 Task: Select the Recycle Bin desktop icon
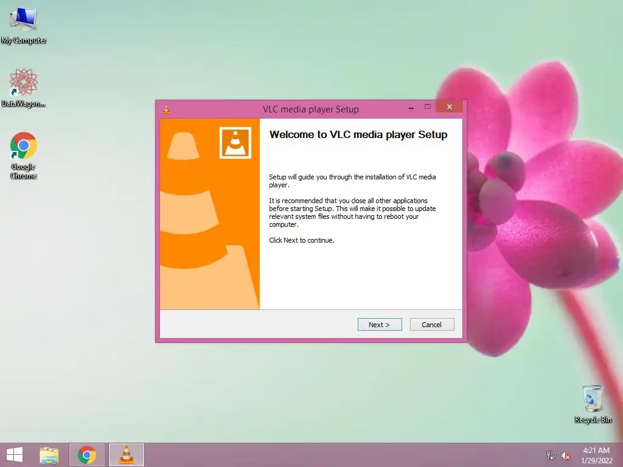[x=593, y=404]
